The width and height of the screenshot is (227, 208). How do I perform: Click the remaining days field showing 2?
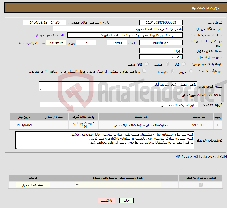pyautogui.click(x=86, y=43)
